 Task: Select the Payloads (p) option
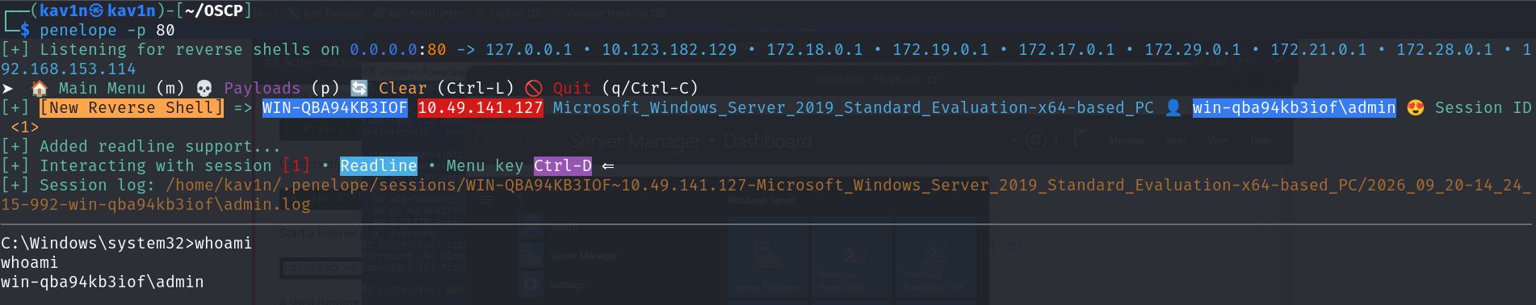(x=282, y=88)
